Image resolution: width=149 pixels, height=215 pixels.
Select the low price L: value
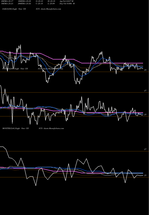(x=51, y=4)
